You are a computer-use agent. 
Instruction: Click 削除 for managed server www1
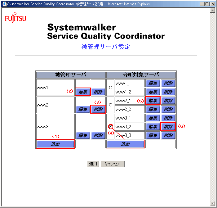pos(98,92)
